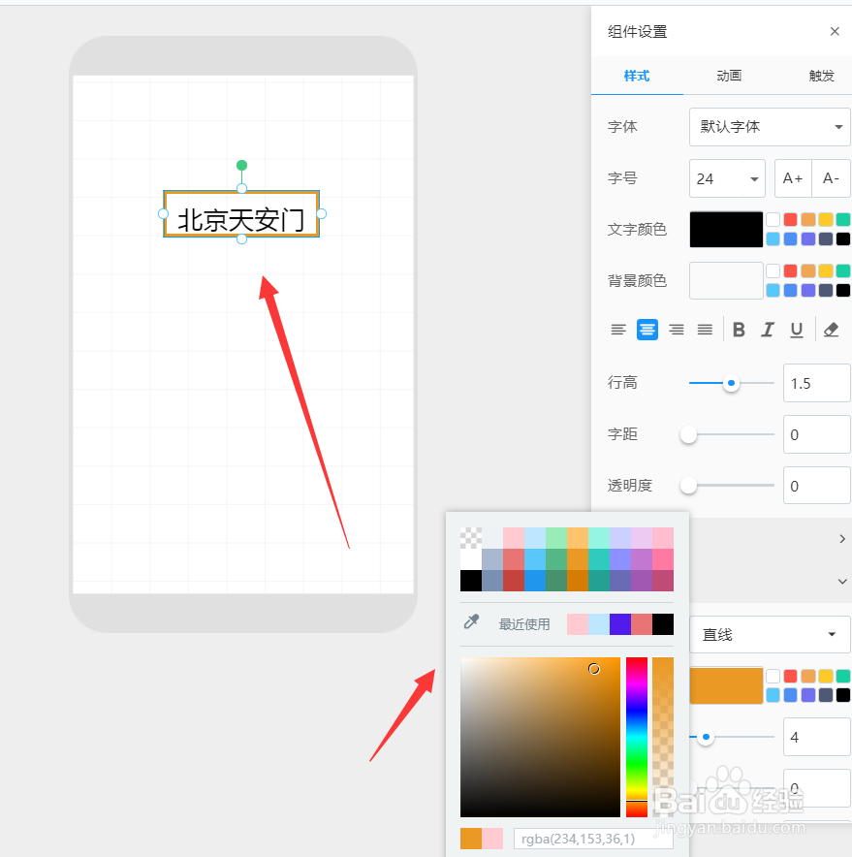The image size is (852, 857).
Task: Select right text alignment
Action: [x=676, y=330]
